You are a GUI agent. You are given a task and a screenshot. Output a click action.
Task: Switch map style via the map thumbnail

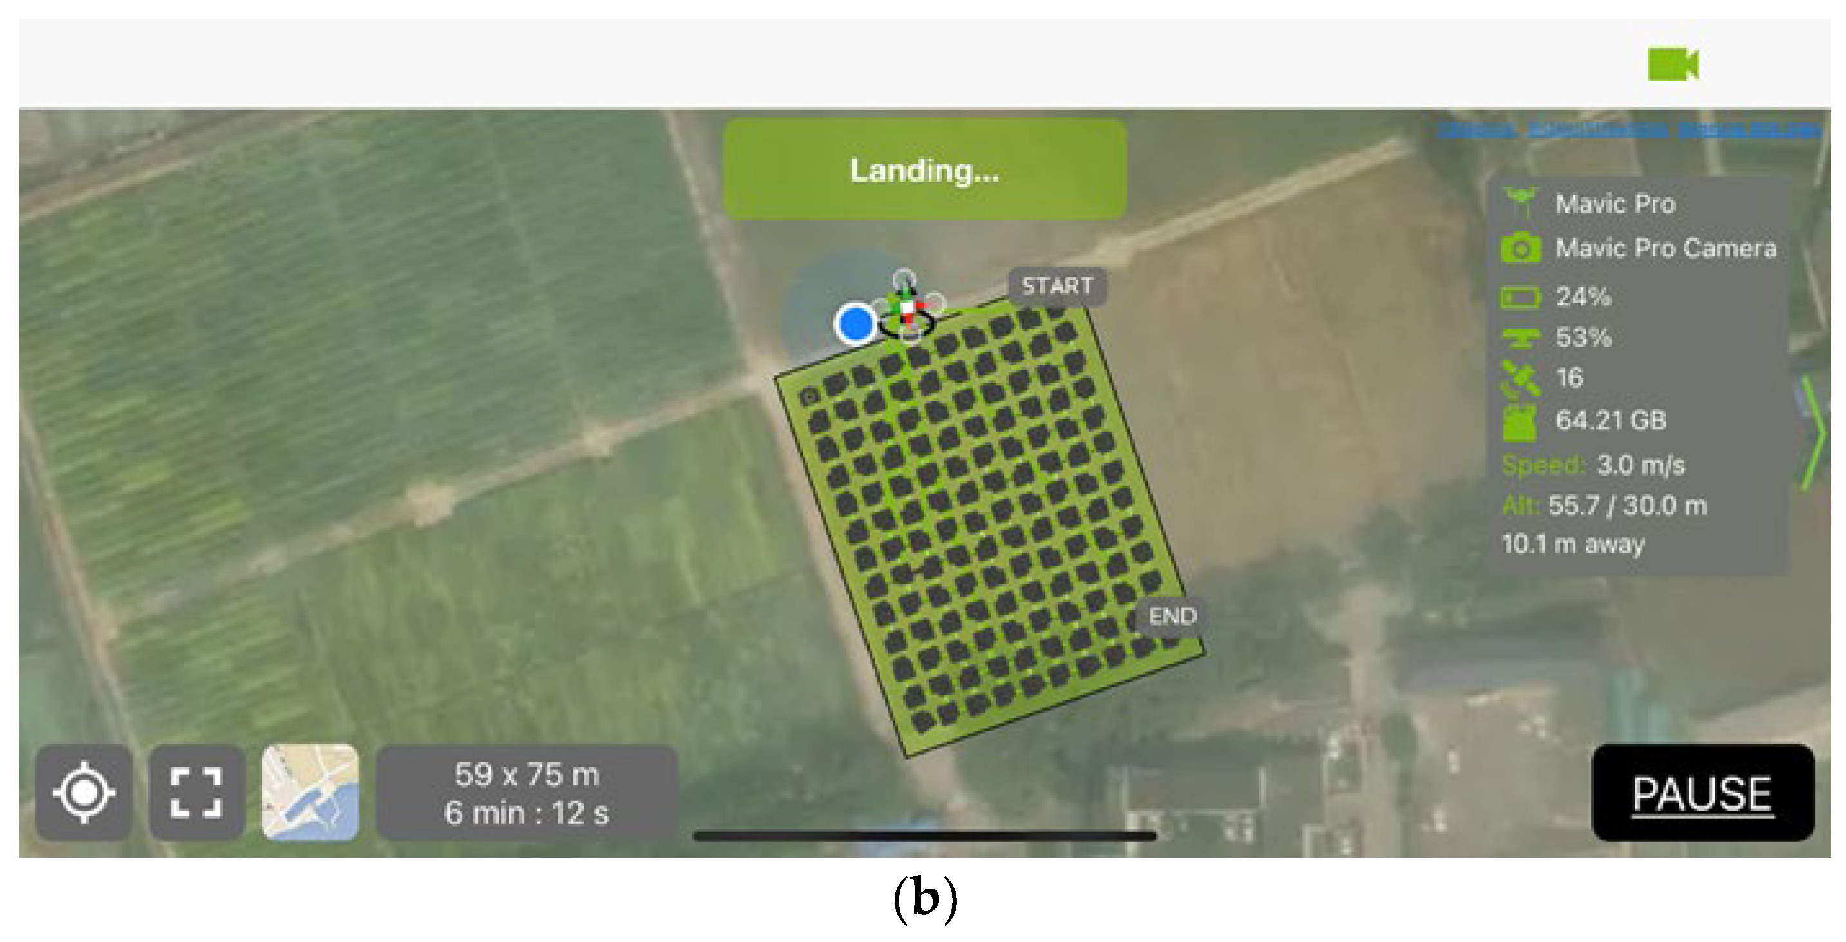click(310, 792)
